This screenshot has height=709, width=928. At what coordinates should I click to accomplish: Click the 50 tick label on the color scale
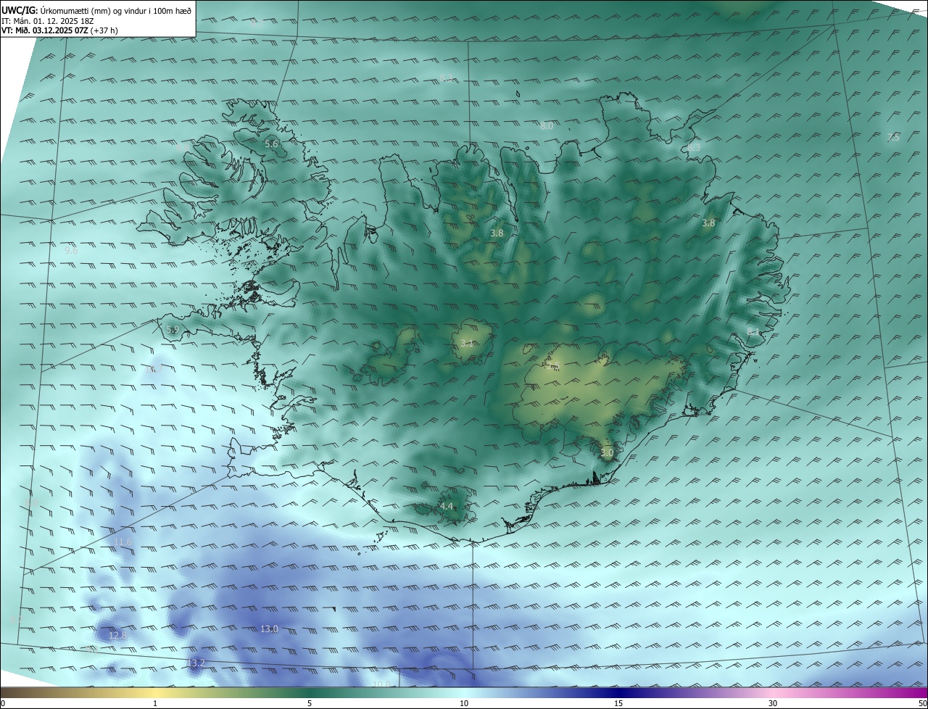coord(922,704)
